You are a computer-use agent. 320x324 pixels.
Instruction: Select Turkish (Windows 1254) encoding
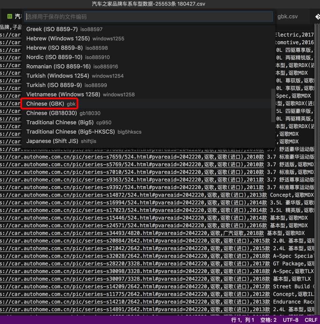pos(149,75)
